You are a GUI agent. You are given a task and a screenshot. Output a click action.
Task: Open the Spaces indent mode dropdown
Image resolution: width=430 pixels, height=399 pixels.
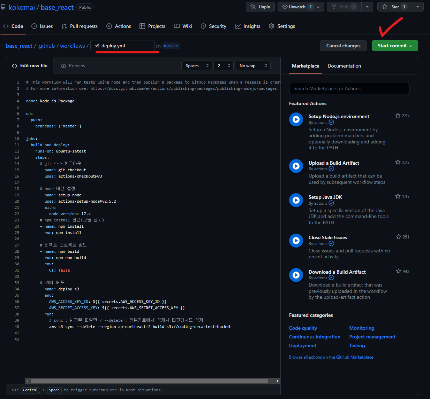(x=197, y=65)
